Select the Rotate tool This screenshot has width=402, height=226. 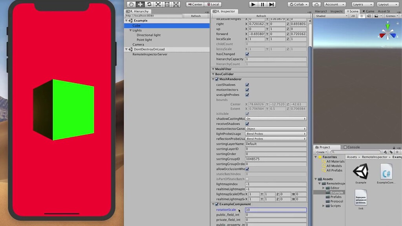tap(149, 4)
